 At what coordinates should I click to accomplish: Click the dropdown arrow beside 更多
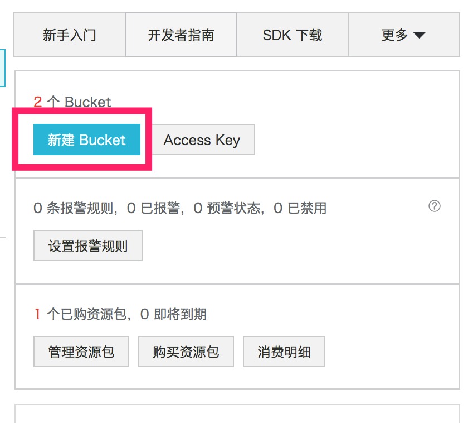coord(420,35)
